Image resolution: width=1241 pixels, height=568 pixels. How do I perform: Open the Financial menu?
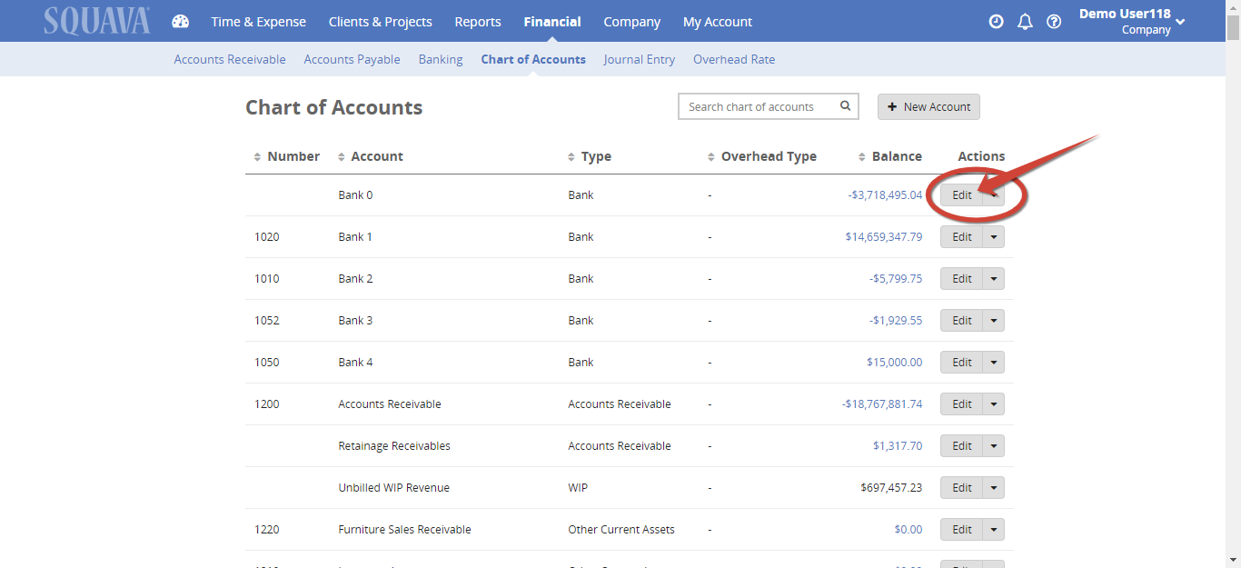552,22
